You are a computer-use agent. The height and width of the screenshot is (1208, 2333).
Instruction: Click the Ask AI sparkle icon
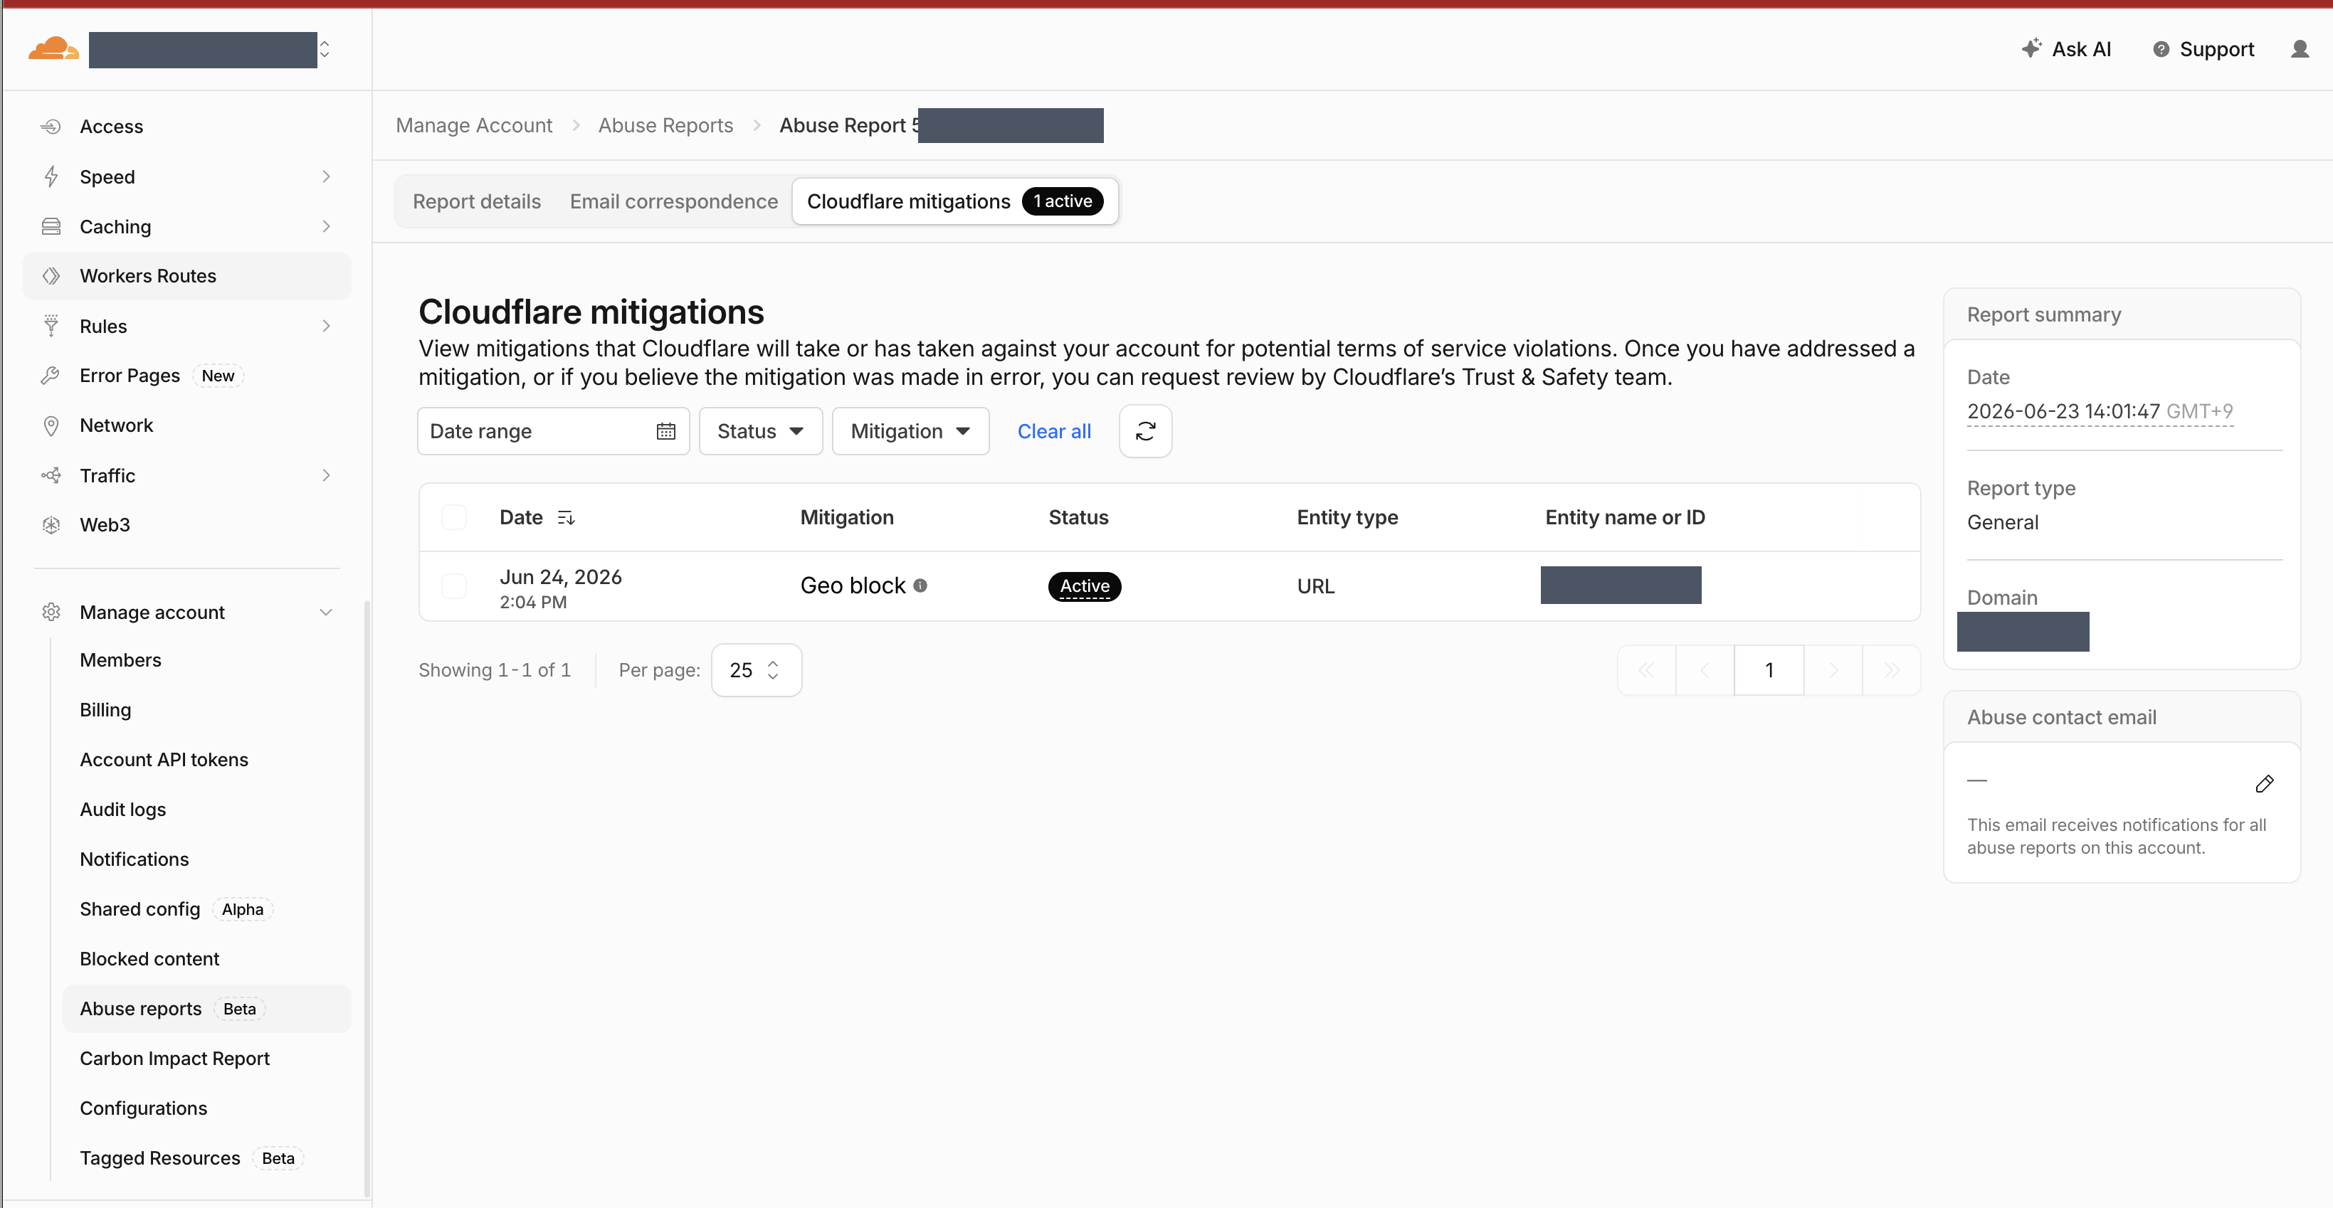[2031, 48]
